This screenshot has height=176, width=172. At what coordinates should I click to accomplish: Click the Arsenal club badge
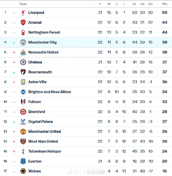pos(23,22)
